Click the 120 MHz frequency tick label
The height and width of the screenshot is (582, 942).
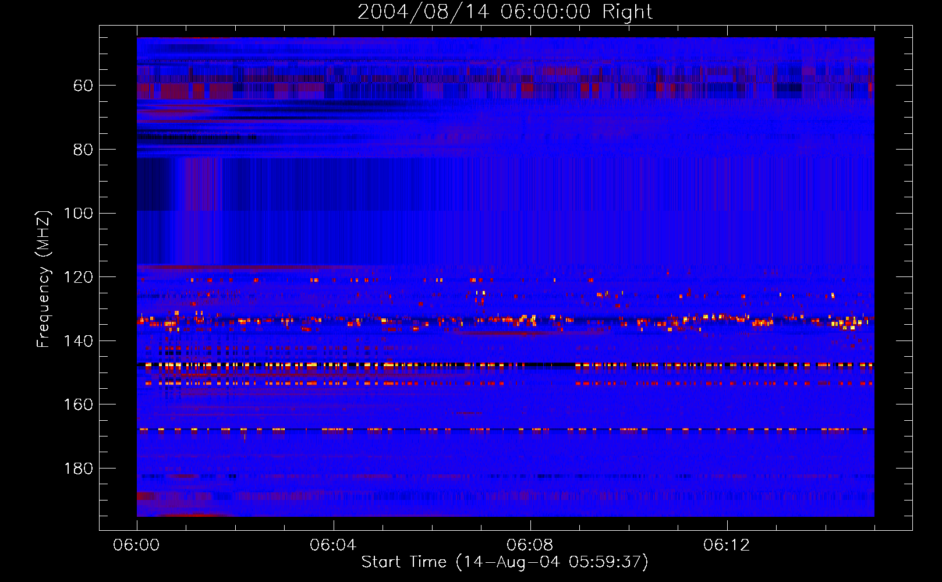(78, 278)
